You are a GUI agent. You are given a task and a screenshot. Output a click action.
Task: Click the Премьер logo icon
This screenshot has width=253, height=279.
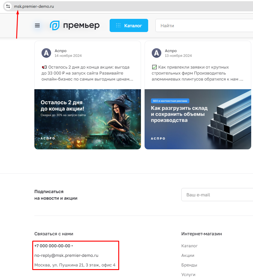(55, 25)
